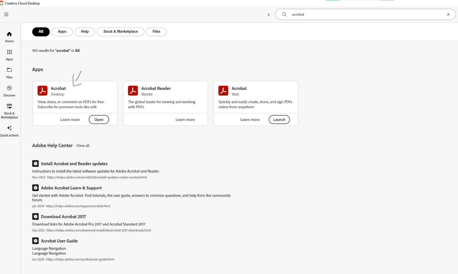Go to Home in the sidebar

[x=9, y=37]
